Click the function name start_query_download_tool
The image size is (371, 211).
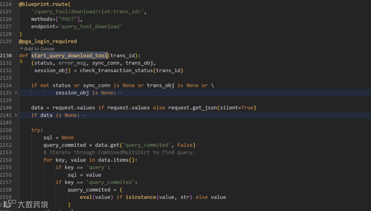(69, 56)
